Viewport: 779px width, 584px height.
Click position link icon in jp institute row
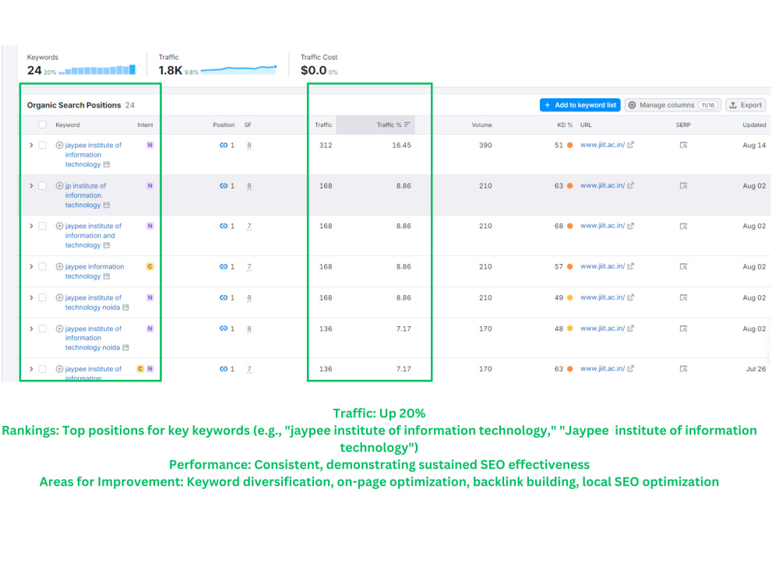(x=224, y=186)
